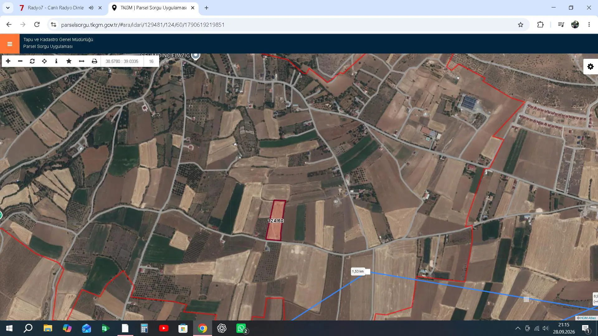Screen dimensions: 598x336
Task: Refresh the map with the reload tool
Action: [x=32, y=61]
